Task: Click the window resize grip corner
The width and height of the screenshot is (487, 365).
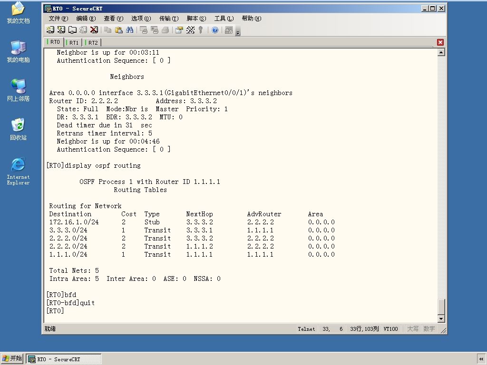Action: pyautogui.click(x=443, y=331)
